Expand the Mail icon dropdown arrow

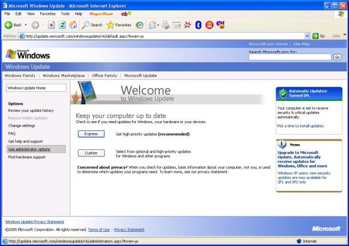pyautogui.click(x=158, y=25)
